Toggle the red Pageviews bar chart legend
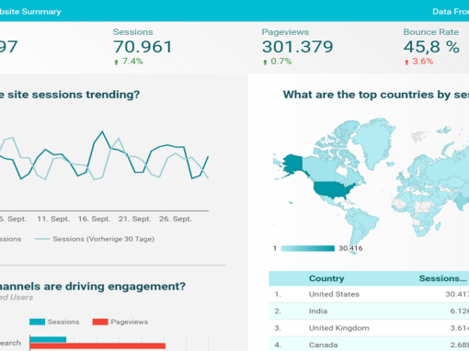469x351 pixels. (120, 322)
